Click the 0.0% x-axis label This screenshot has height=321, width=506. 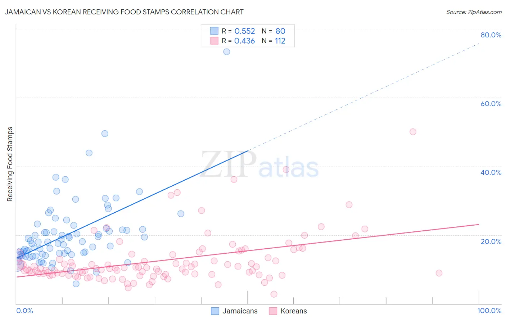coord(25,311)
